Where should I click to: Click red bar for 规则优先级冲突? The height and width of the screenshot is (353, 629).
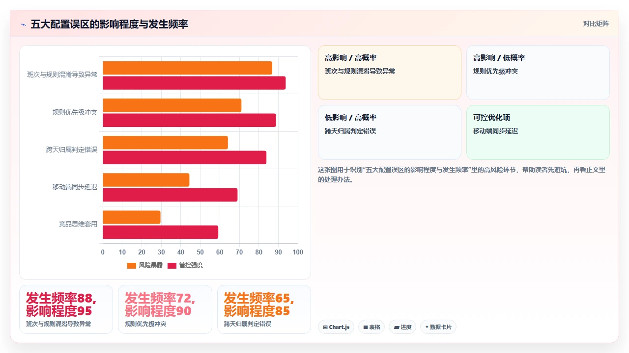189,120
